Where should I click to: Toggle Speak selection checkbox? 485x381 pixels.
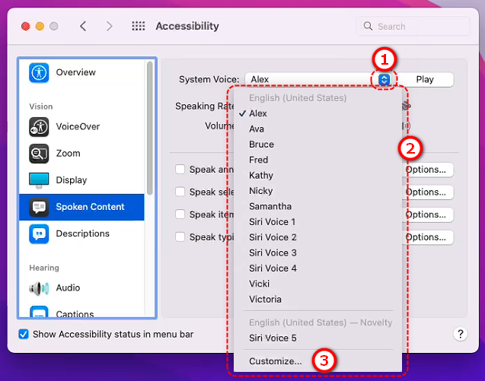[x=180, y=192]
